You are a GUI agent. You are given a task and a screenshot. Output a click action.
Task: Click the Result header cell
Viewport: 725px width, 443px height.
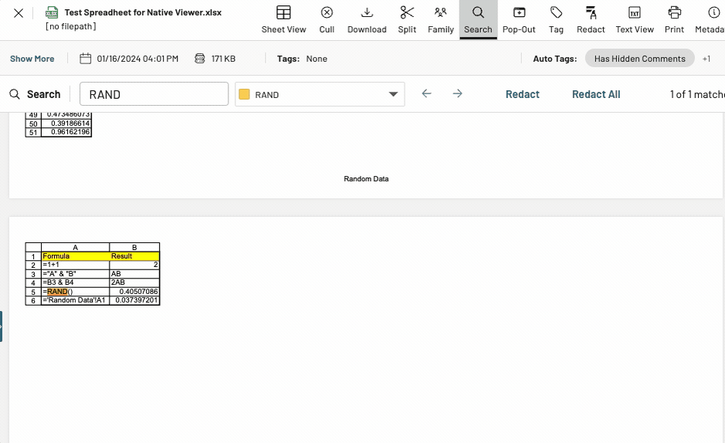point(134,256)
